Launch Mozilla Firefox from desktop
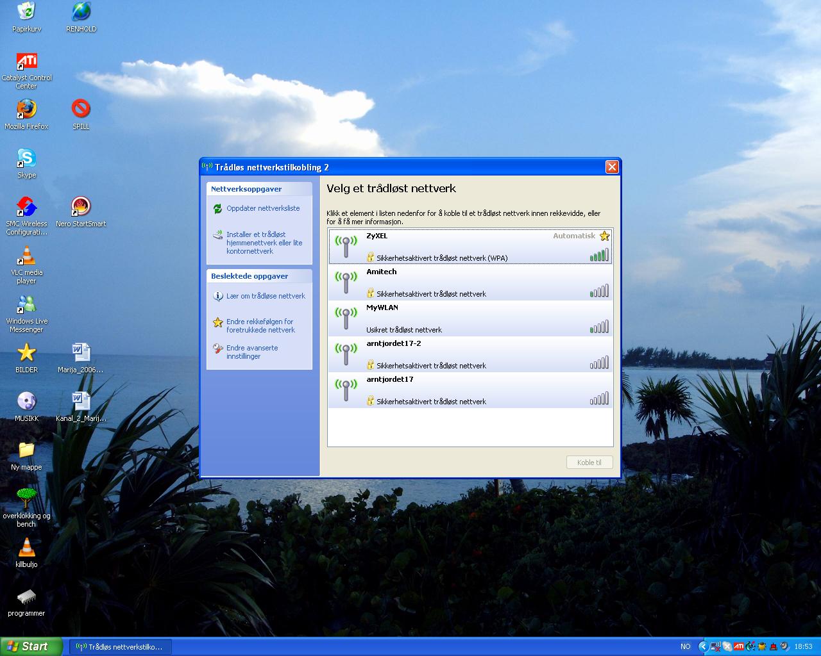821x656 pixels. click(x=26, y=115)
